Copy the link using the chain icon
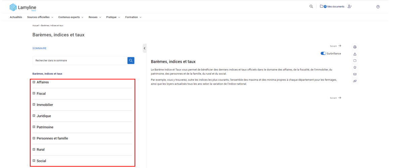The height and width of the screenshot is (168, 393). click(x=355, y=81)
